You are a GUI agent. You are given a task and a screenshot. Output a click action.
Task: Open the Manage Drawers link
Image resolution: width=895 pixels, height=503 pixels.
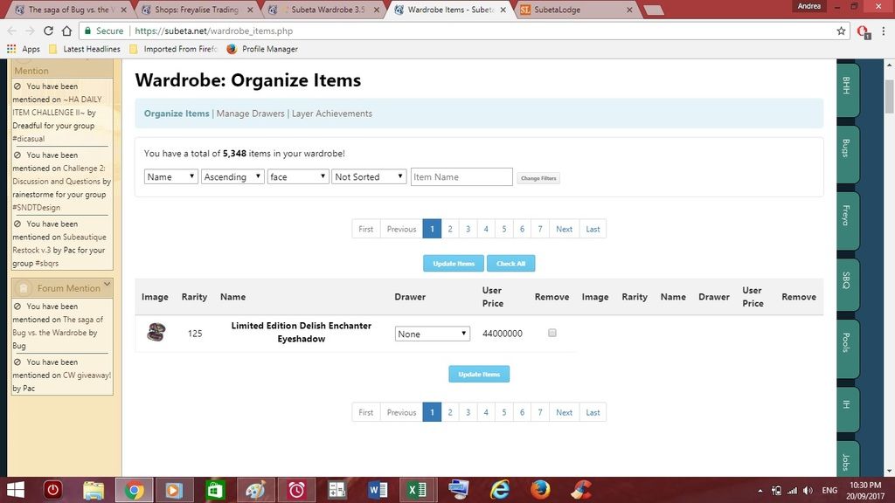251,114
